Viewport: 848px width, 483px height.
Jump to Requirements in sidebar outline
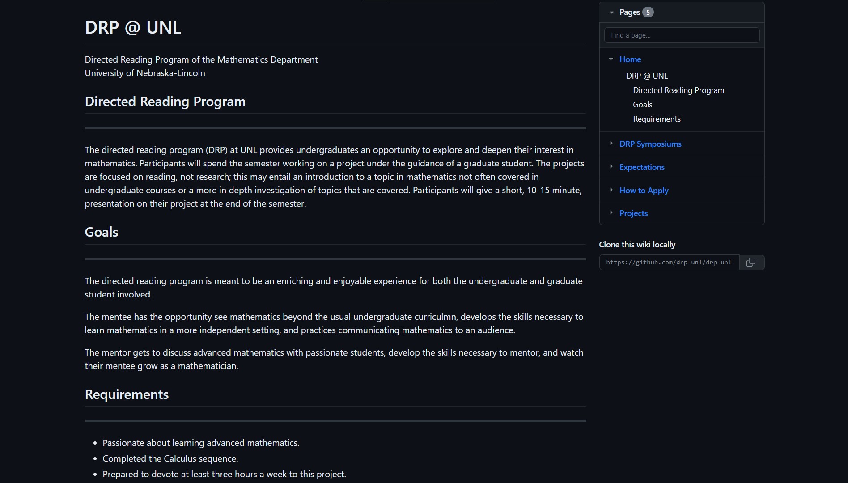click(657, 119)
